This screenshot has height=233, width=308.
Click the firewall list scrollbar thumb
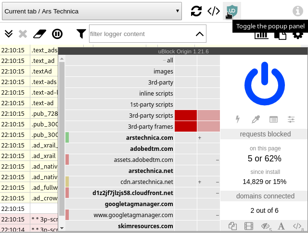[62, 138]
